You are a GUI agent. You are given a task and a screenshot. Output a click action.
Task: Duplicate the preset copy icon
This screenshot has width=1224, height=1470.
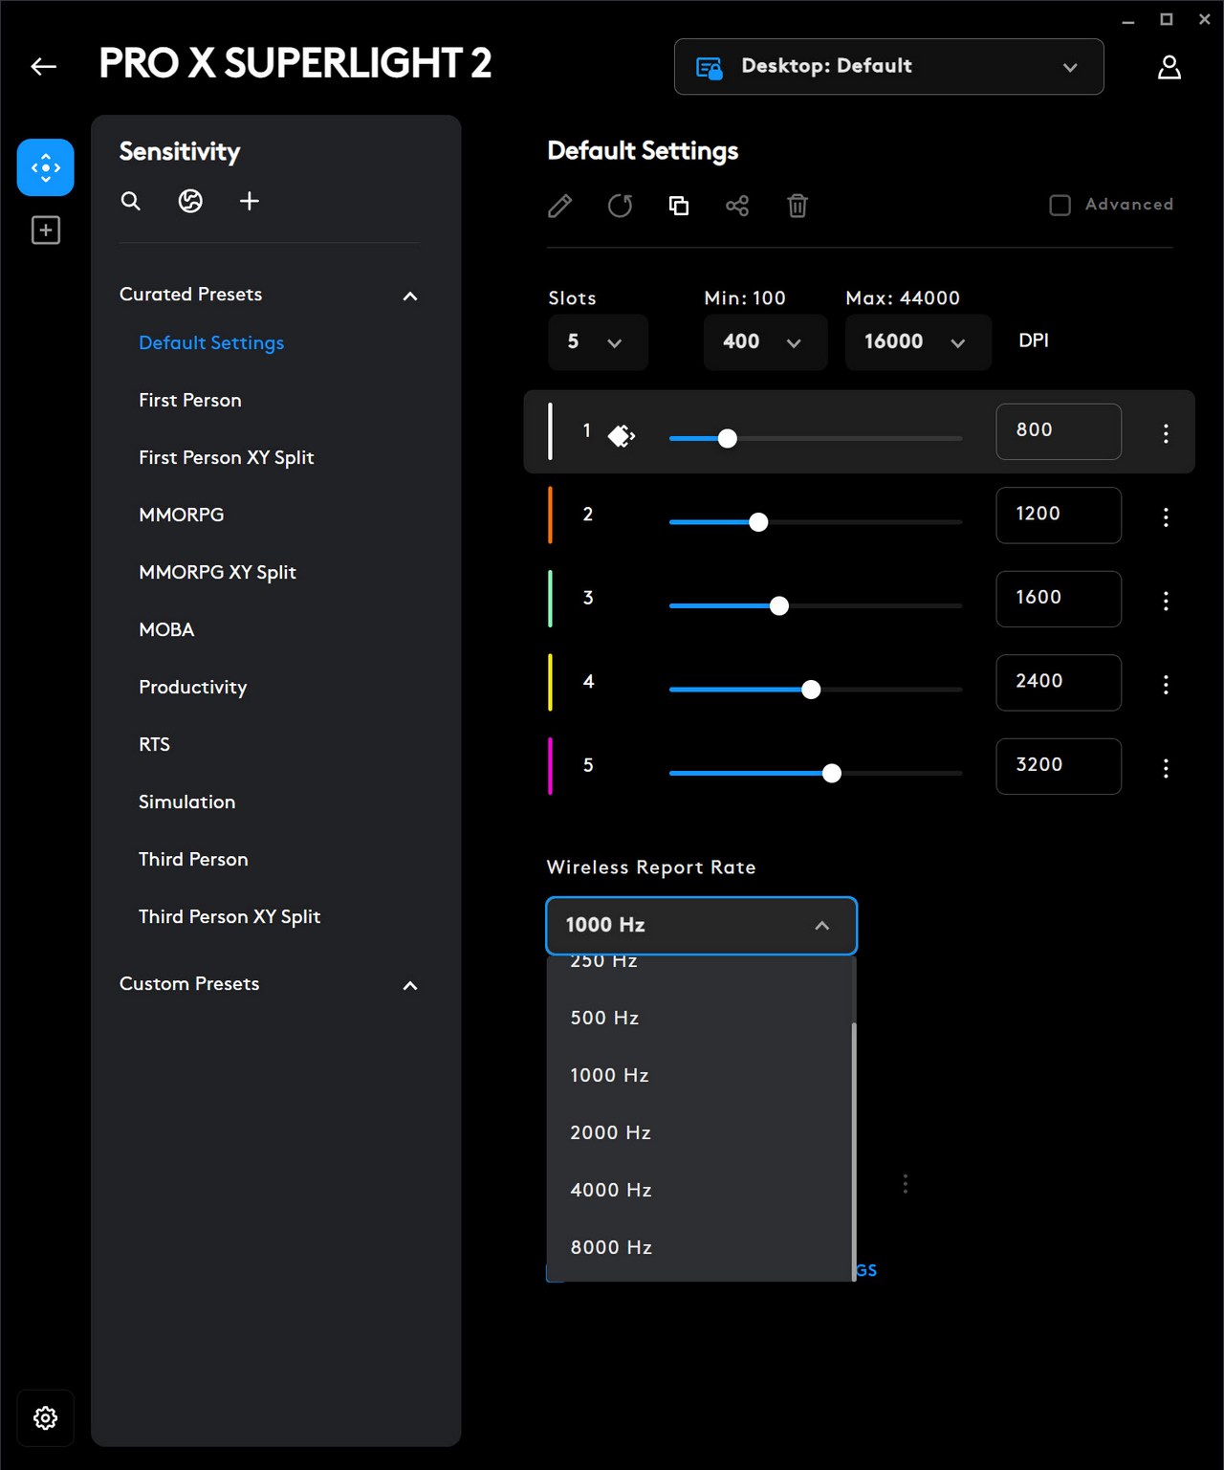[679, 206]
